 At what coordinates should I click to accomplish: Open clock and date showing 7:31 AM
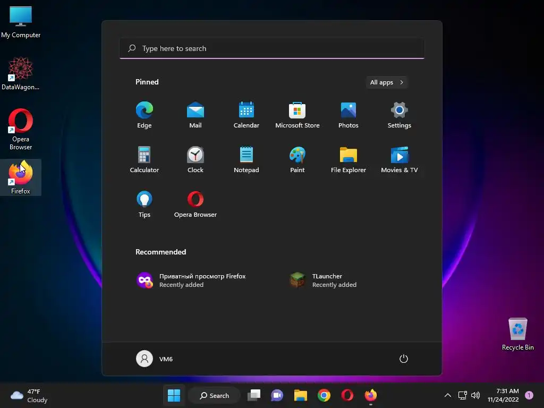503,395
